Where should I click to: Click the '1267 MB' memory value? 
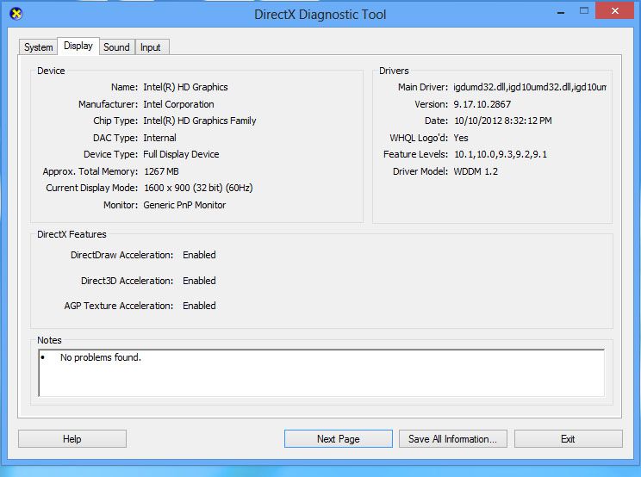(x=161, y=171)
